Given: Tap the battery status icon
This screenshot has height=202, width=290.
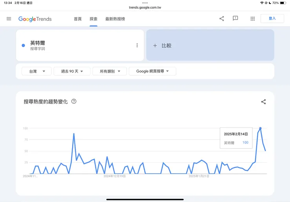Looking at the screenshot, I should 283,3.
